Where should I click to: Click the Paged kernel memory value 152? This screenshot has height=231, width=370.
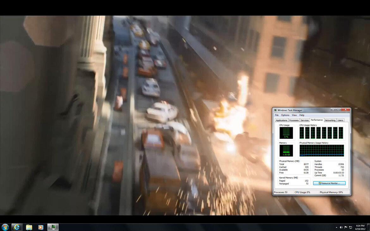click(x=306, y=181)
